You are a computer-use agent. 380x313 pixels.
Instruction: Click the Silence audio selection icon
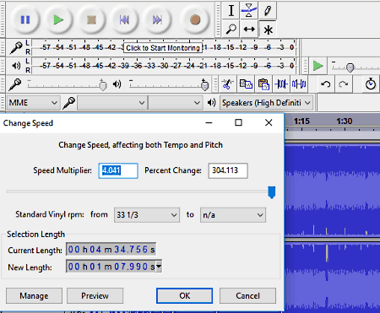click(x=299, y=84)
